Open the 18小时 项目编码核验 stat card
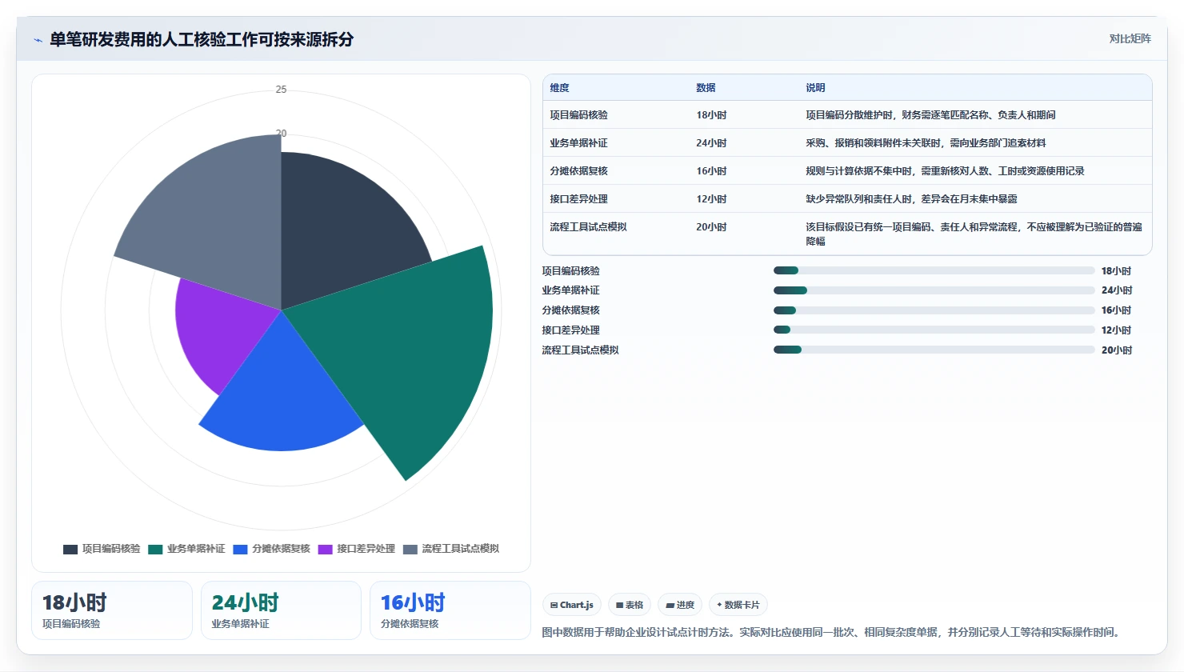 pyautogui.click(x=112, y=610)
